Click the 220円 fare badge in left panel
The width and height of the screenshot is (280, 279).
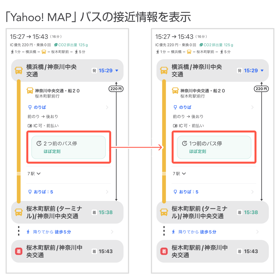[116, 89]
